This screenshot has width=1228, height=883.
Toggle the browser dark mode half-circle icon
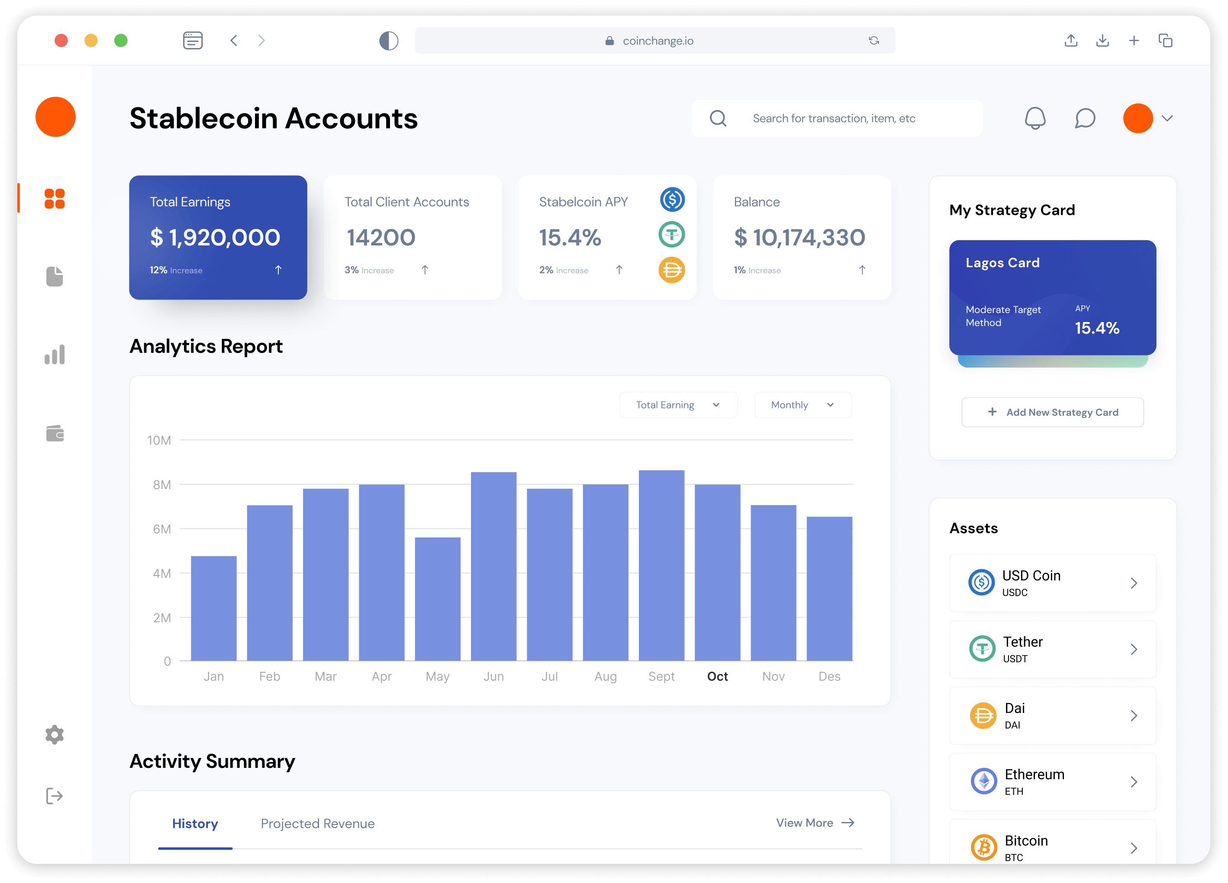coord(388,41)
